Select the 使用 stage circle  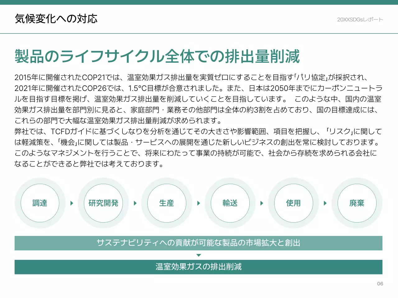coord(294,203)
